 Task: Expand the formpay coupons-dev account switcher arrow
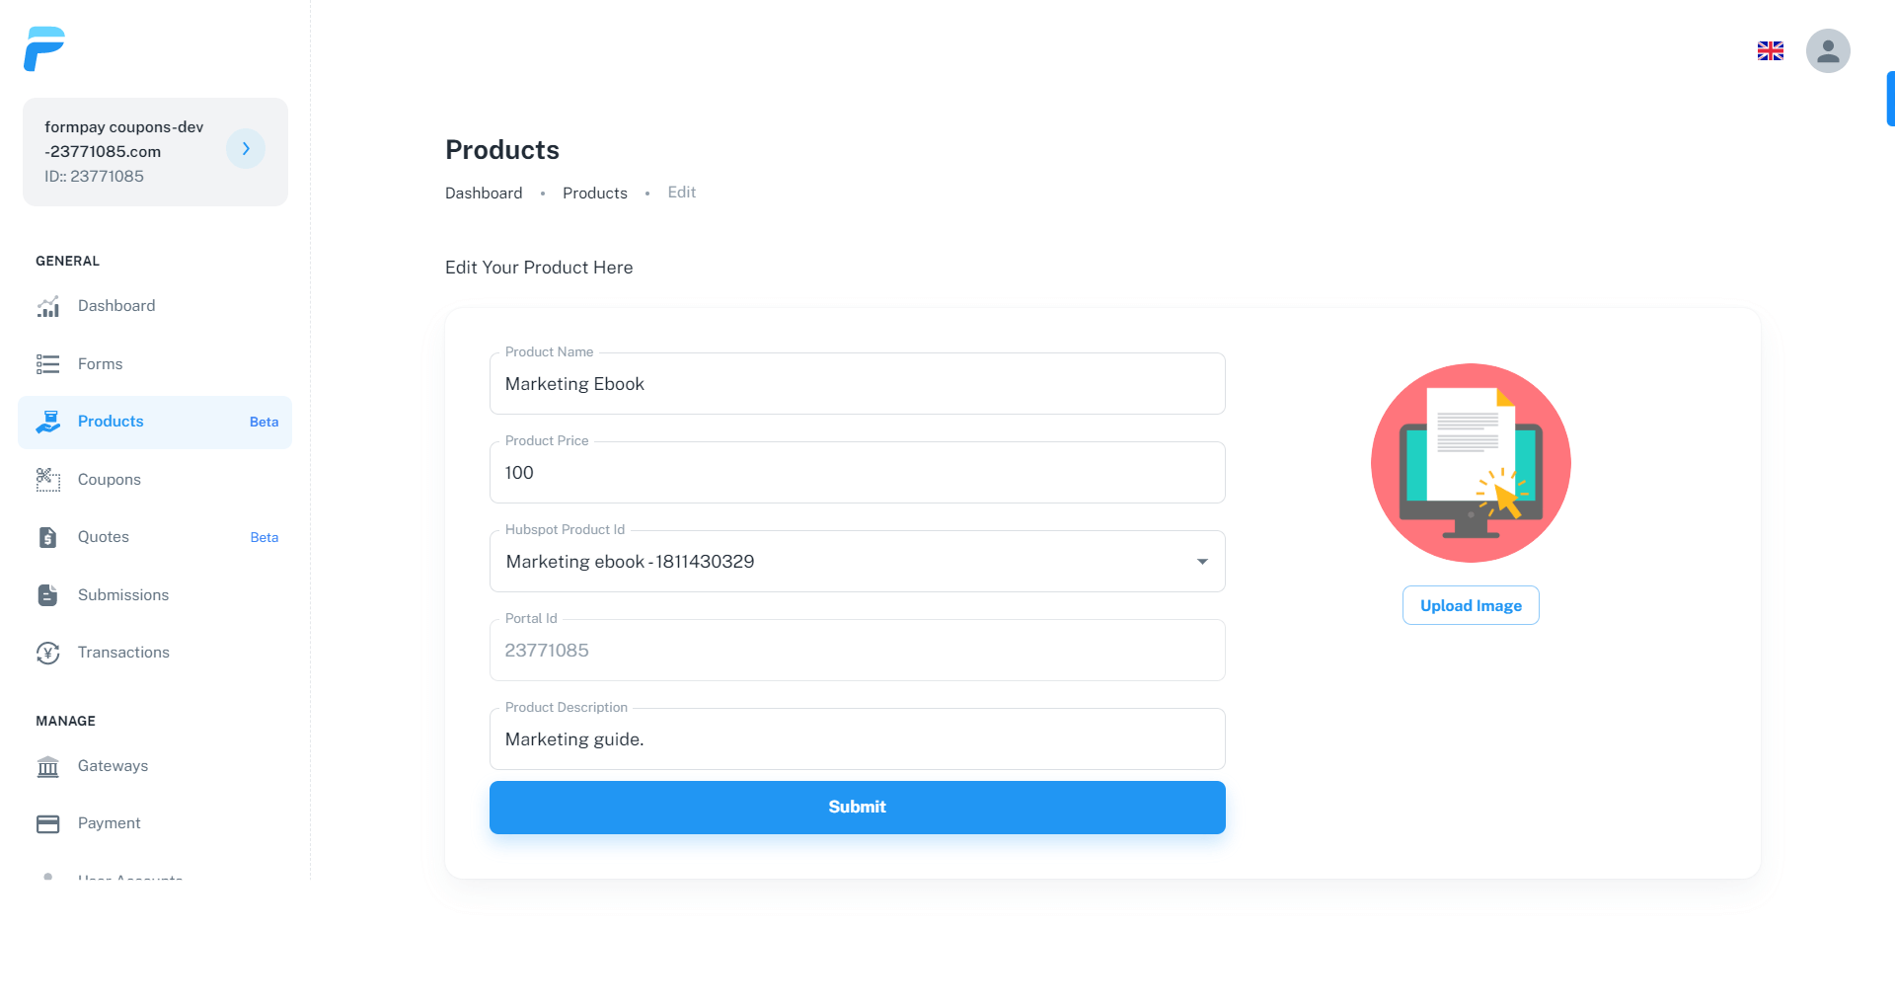pyautogui.click(x=246, y=149)
